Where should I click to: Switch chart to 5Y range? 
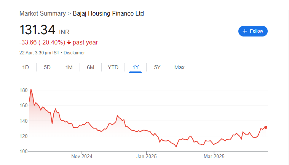(157, 67)
